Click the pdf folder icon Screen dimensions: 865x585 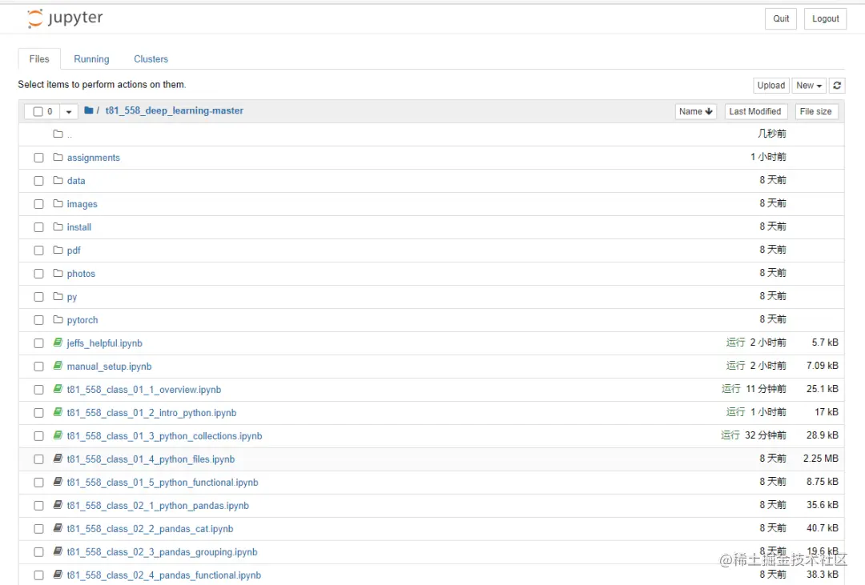point(58,250)
